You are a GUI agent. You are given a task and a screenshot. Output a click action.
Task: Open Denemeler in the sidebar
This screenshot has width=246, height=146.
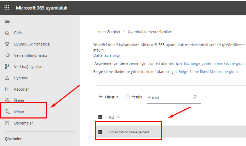click(x=23, y=123)
